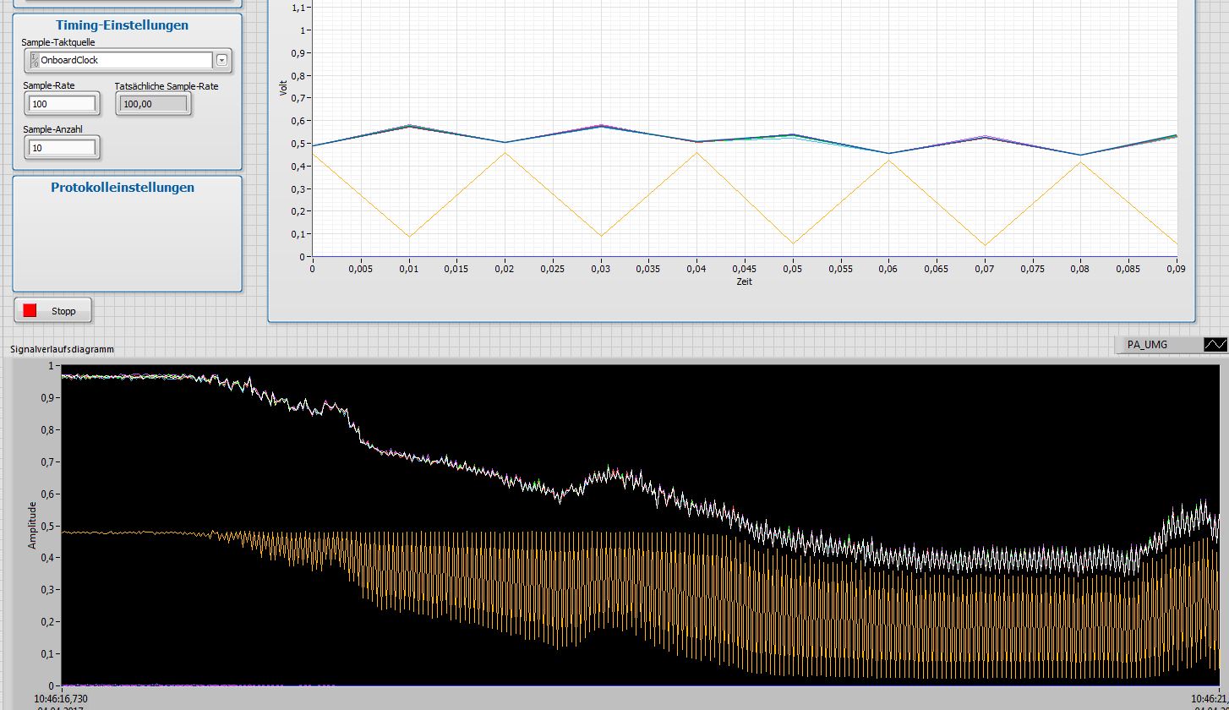Click the I/O icon beside OnboardClock
Image resolution: width=1229 pixels, height=710 pixels.
click(34, 60)
